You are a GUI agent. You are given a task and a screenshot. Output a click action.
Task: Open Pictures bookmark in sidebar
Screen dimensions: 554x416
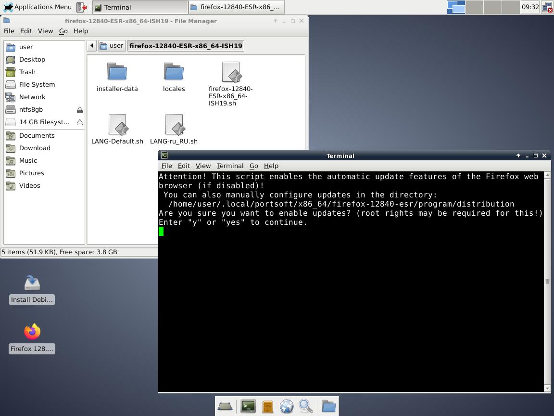pyautogui.click(x=44, y=173)
